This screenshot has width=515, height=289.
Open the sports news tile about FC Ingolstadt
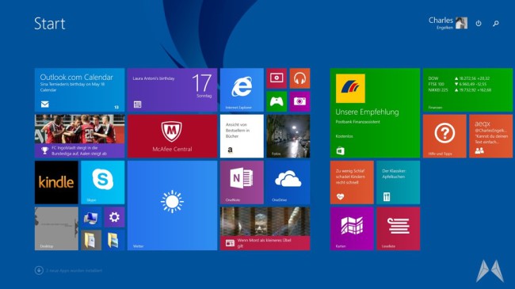[x=79, y=136]
